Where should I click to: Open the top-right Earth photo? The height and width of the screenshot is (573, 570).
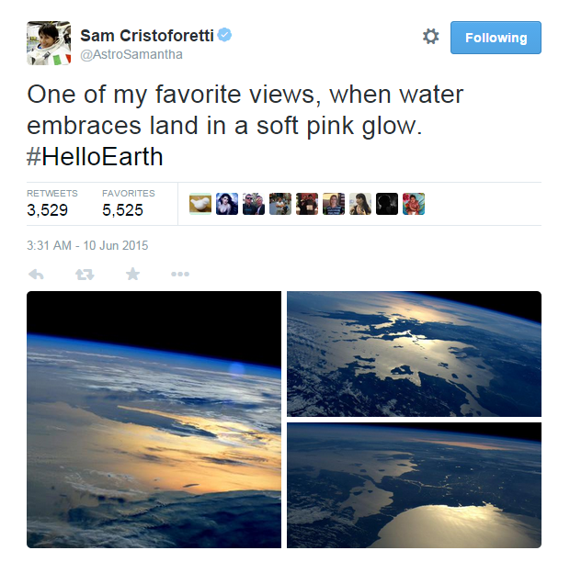[x=414, y=354]
